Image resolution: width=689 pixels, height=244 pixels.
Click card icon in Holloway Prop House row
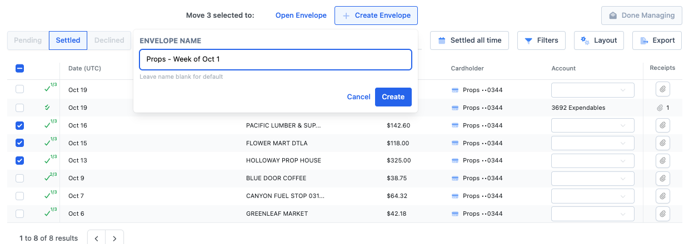click(455, 161)
